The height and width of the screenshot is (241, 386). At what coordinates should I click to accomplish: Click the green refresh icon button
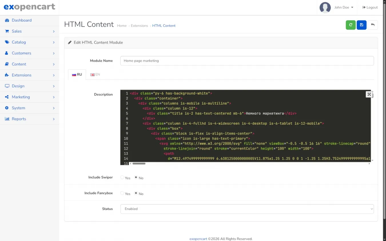[x=351, y=25]
